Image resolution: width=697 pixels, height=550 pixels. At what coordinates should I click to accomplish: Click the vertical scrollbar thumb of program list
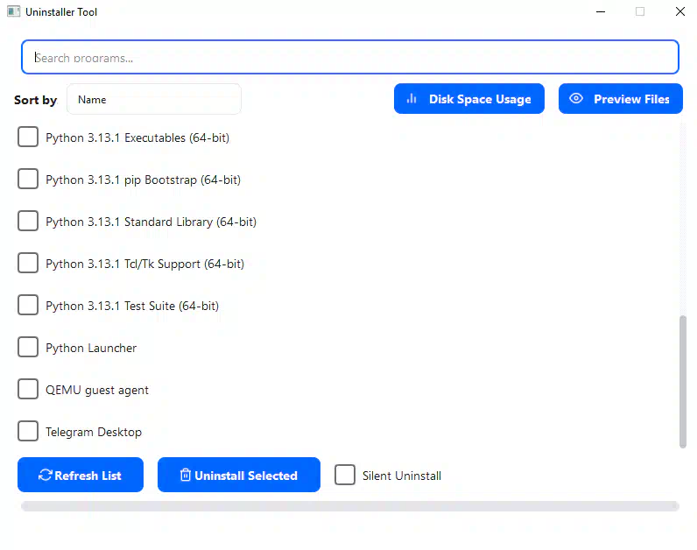click(x=683, y=381)
